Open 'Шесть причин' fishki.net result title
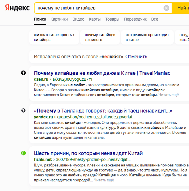189x191 pixels. pyautogui.click(x=88, y=153)
